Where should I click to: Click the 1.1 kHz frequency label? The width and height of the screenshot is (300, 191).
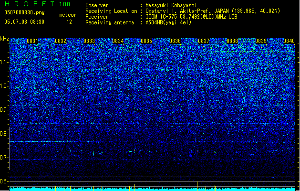[x=4, y=62]
